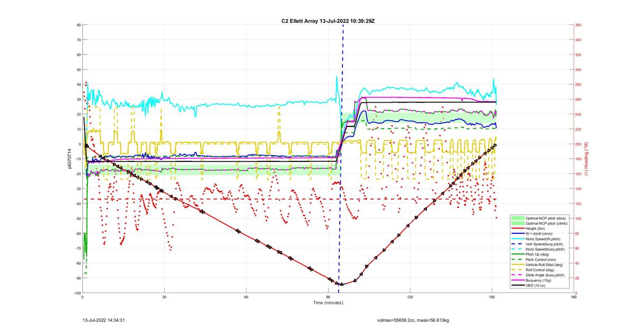
Task: Click legend entry 'Glide Angle (buoy,pitch)'
Action: click(x=545, y=275)
